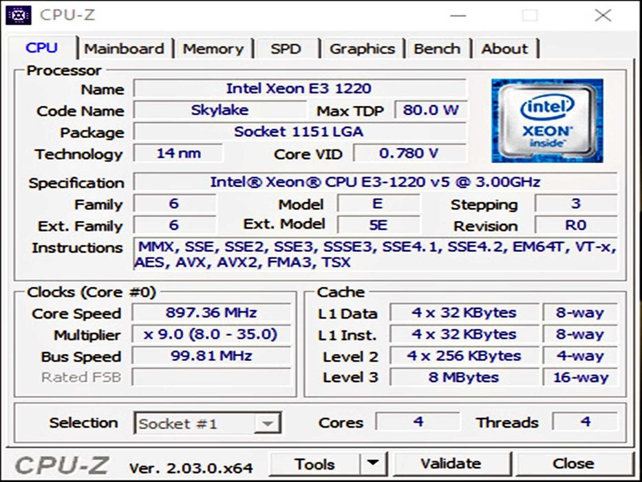Click the L1 Inst. 8-way associativity value
642x482 pixels.
[580, 334]
